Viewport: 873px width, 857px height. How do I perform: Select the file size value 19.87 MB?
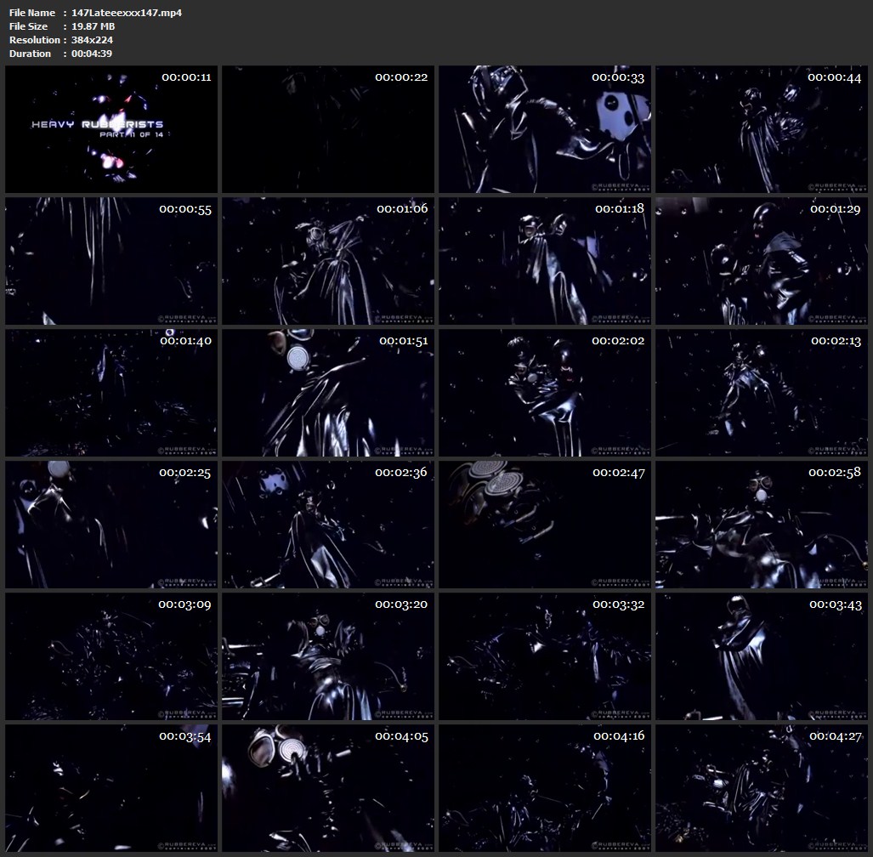pos(93,26)
